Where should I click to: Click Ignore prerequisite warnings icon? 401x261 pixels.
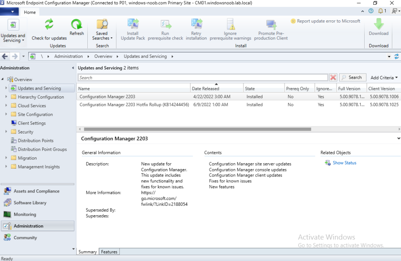pos(230,25)
